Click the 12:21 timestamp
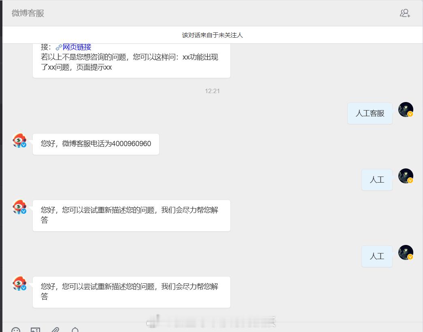 coord(212,91)
